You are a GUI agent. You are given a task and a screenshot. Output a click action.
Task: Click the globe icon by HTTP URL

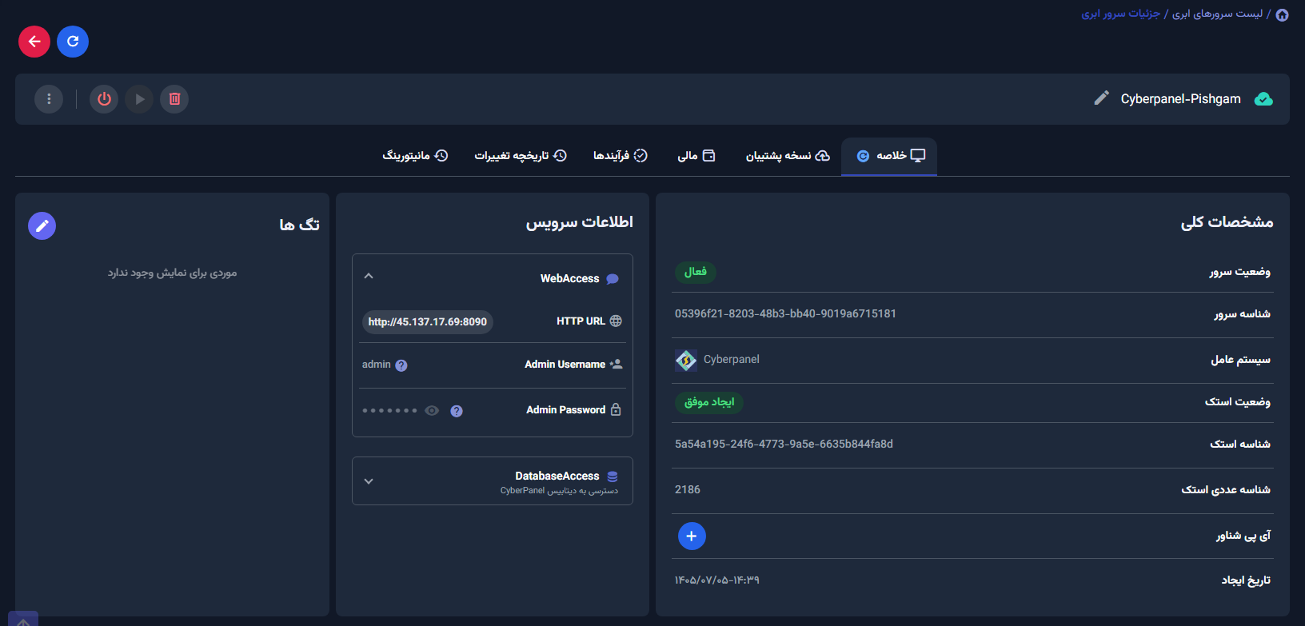pyautogui.click(x=616, y=321)
